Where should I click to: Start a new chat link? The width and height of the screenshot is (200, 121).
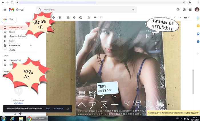pos(18,103)
